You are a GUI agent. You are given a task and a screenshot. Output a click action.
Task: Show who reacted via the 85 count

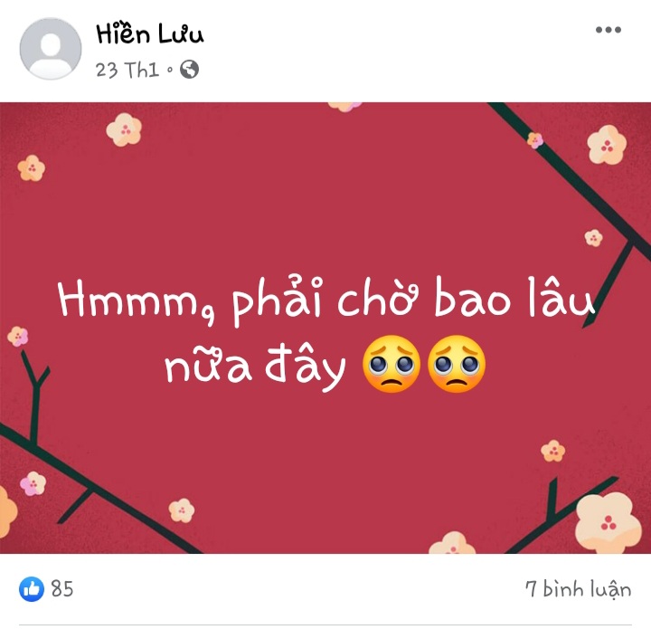(62, 588)
